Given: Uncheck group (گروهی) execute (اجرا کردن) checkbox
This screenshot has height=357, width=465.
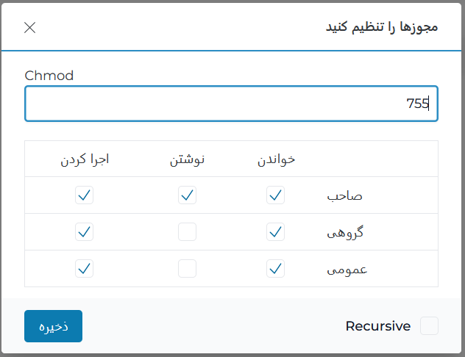Looking at the screenshot, I should tap(85, 232).
